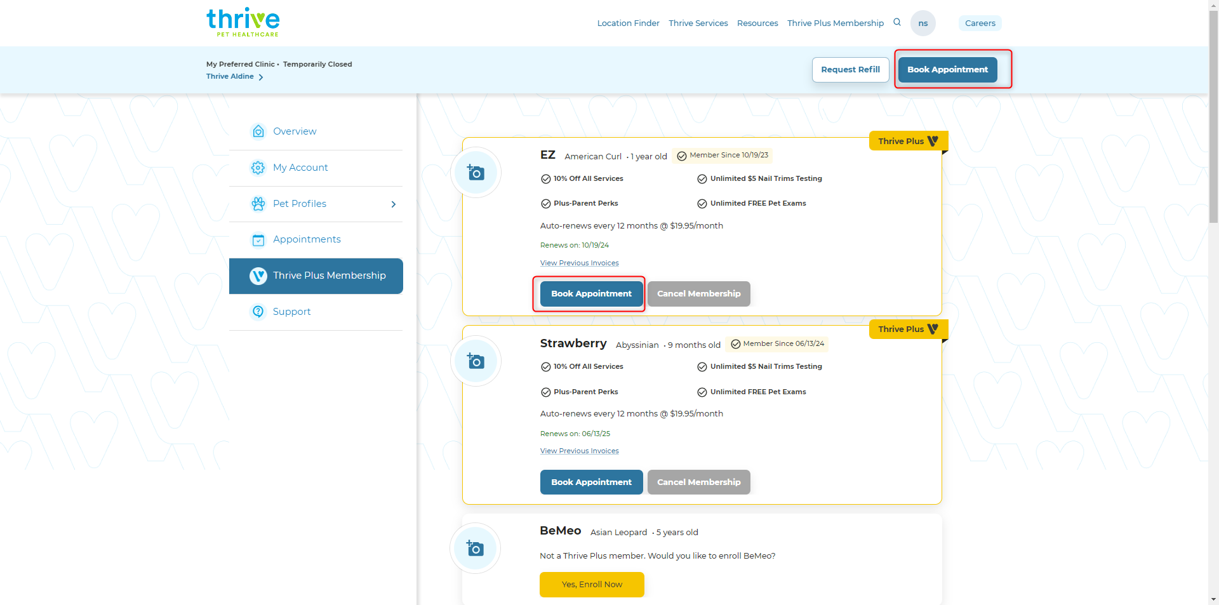1219x605 pixels.
Task: Open Thrive Aldine clinic link
Action: 230,76
